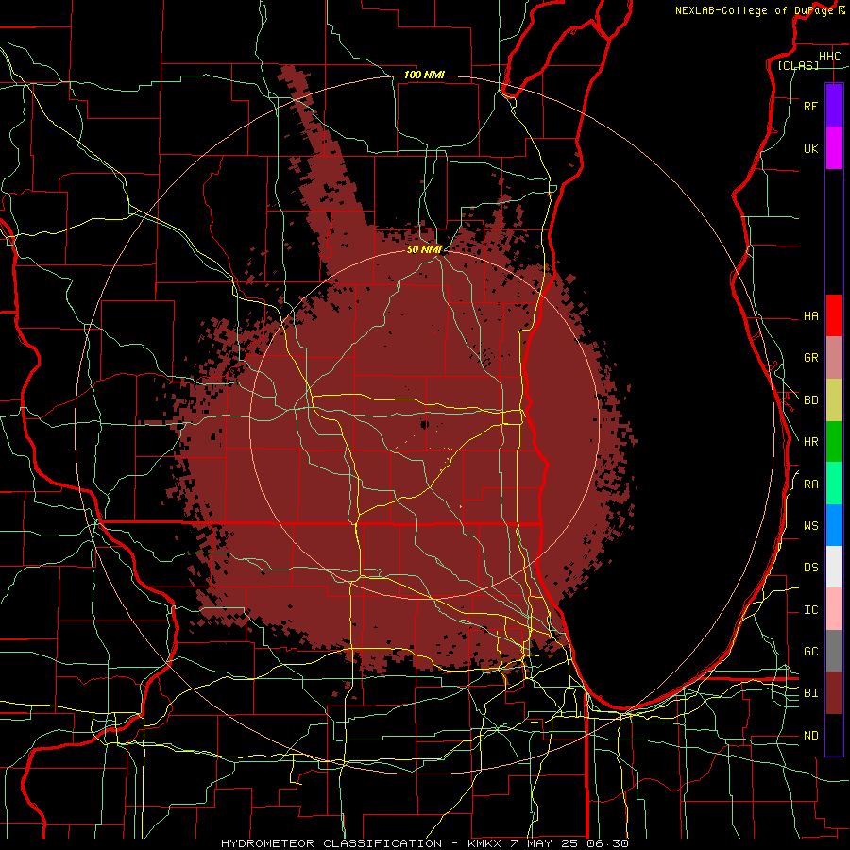Click the "HYDROMETEOR CLASSIFICATION" caption title
The height and width of the screenshot is (850, 850).
pos(331,843)
